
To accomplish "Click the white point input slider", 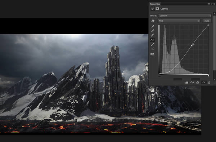I will pyautogui.click(x=208, y=76).
